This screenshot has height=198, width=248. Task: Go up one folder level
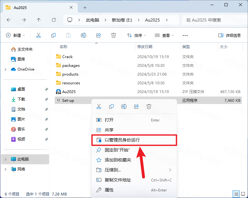tap(38, 20)
